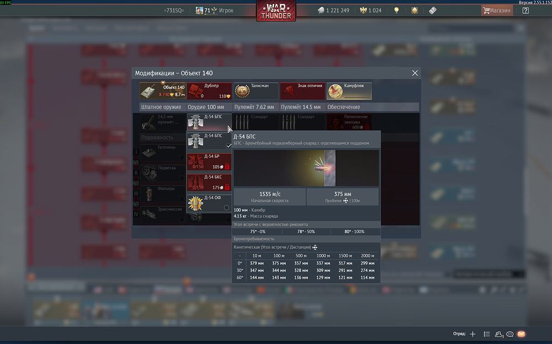Screen dimensions: 552x344
Task: Click the lock icon on Д-54 БР
Action: (227, 166)
